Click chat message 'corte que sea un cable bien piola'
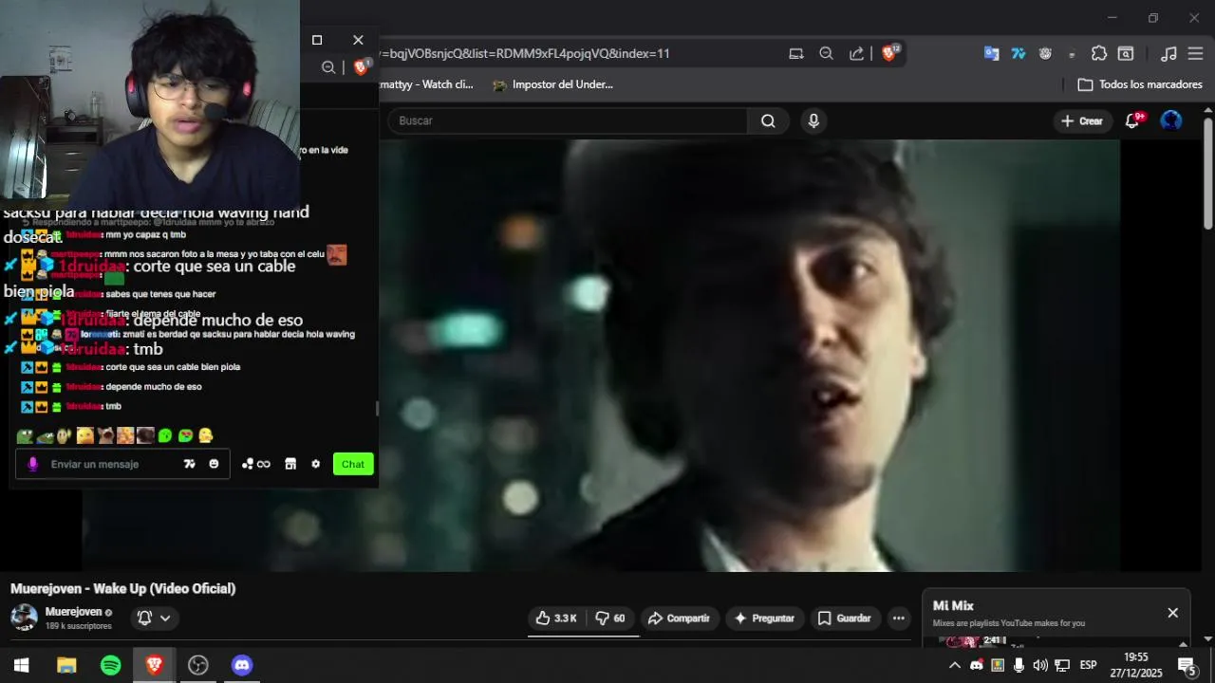Image resolution: width=1215 pixels, height=683 pixels. (x=173, y=367)
